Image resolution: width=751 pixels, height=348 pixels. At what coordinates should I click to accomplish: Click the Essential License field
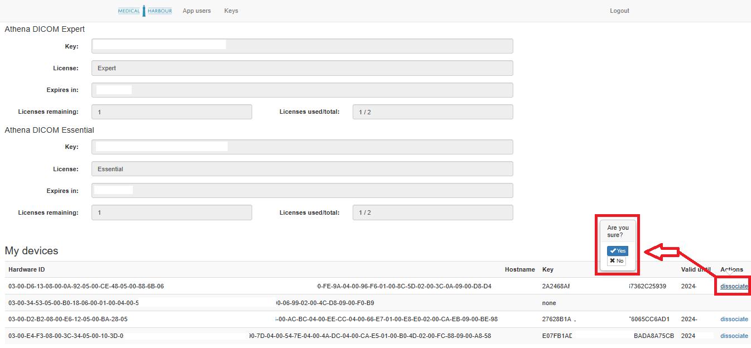click(x=302, y=168)
